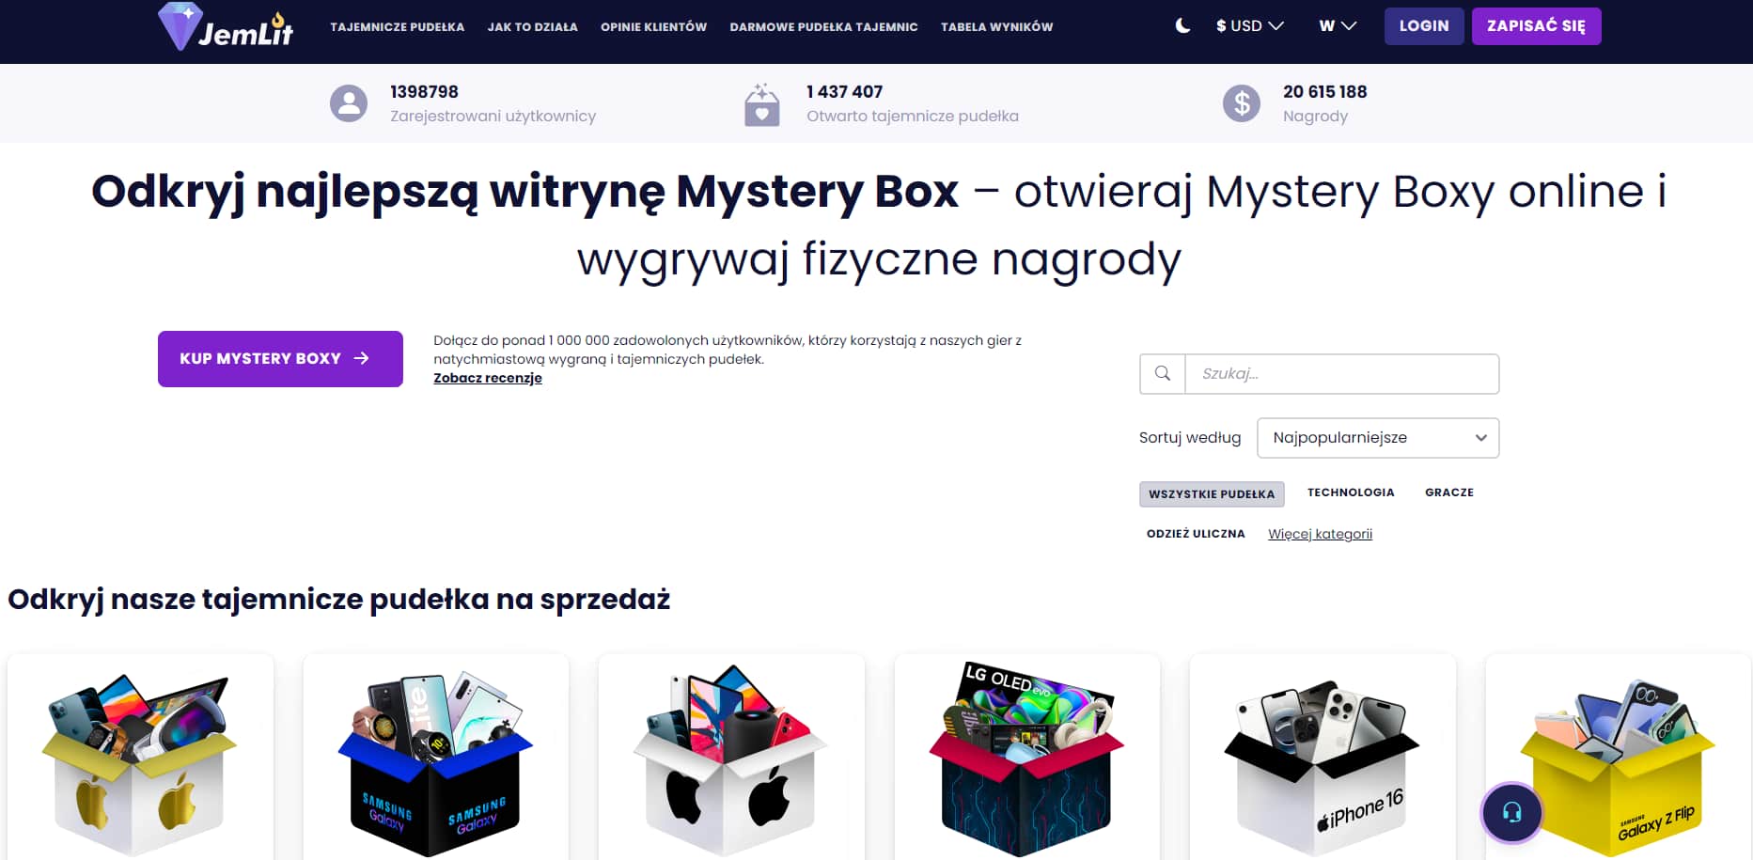Open Tabela Wyników from the navigation bar
This screenshot has height=860, width=1753.
996,27
